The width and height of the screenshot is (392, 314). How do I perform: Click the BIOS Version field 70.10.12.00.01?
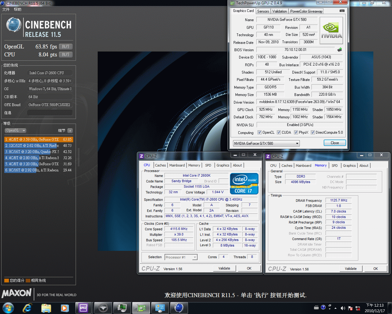[296, 50]
